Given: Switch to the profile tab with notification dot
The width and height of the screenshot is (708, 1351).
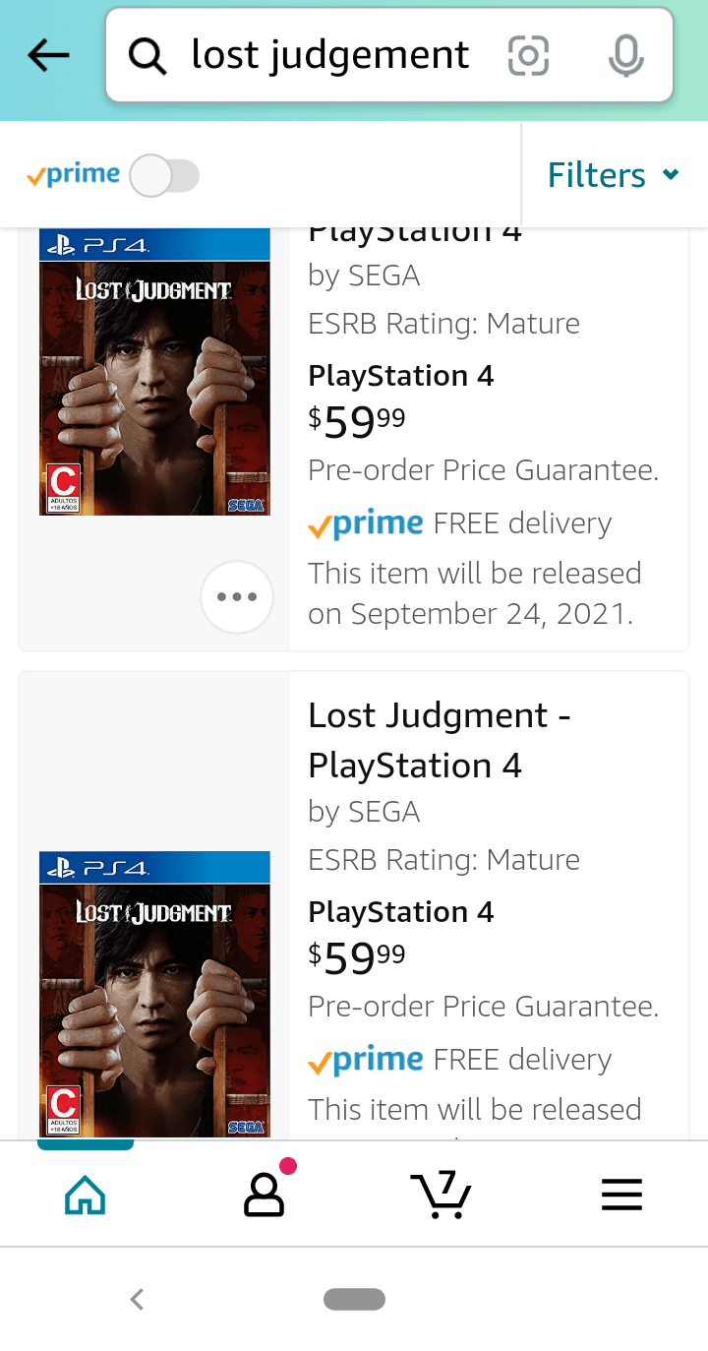Looking at the screenshot, I should tap(263, 1194).
